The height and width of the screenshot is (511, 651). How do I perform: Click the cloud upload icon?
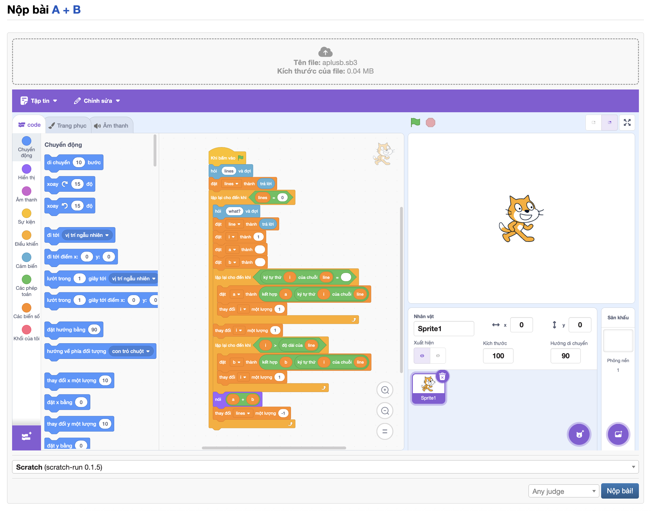point(325,52)
